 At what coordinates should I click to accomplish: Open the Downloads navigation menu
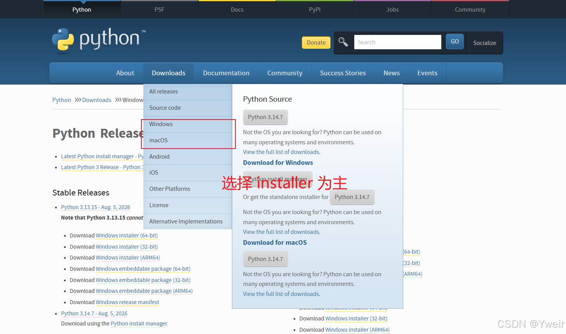tap(169, 73)
